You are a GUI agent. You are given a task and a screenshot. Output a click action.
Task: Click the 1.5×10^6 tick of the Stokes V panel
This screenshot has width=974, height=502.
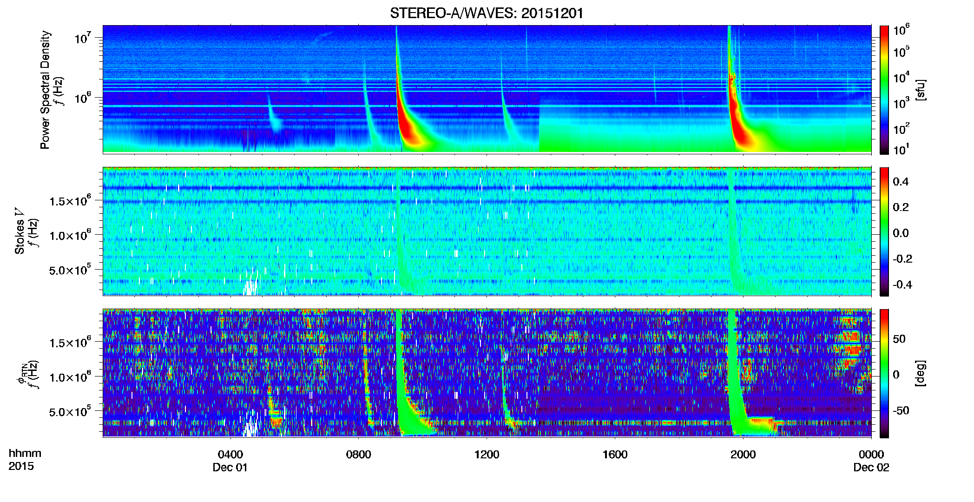70,200
